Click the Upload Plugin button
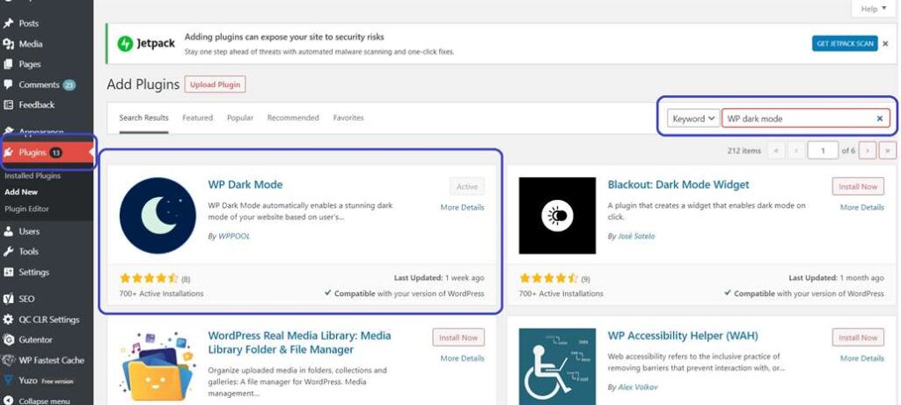 pyautogui.click(x=215, y=85)
